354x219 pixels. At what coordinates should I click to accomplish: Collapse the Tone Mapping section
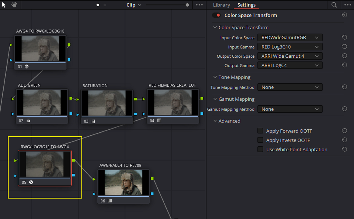point(215,77)
